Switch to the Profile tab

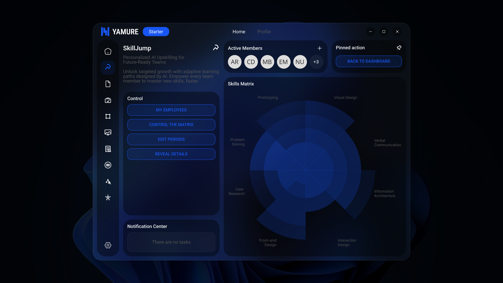pyautogui.click(x=264, y=32)
